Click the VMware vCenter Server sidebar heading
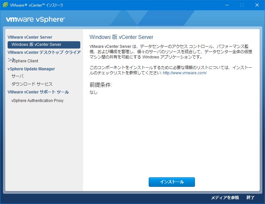This screenshot has height=204, width=265. point(30,37)
